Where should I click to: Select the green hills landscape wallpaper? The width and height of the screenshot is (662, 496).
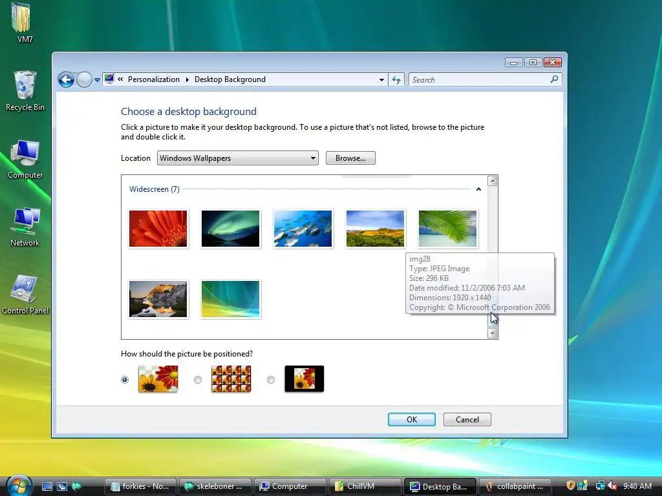pos(375,229)
